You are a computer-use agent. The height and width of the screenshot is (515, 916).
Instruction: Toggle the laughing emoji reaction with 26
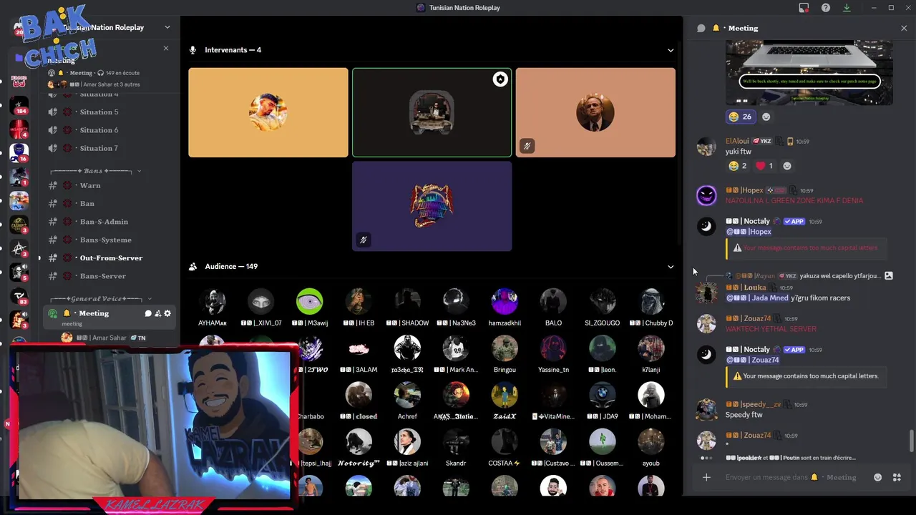(x=741, y=117)
